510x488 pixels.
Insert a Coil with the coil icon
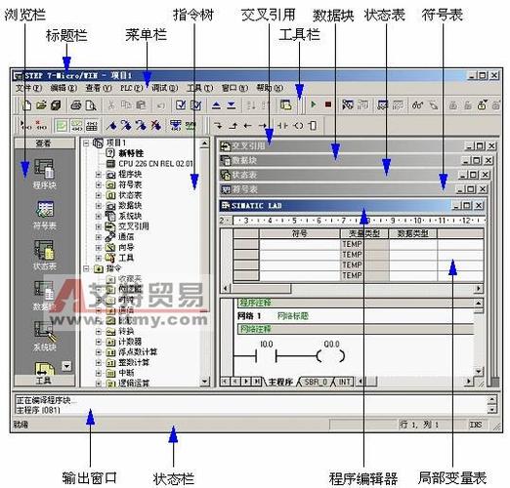[x=298, y=125]
